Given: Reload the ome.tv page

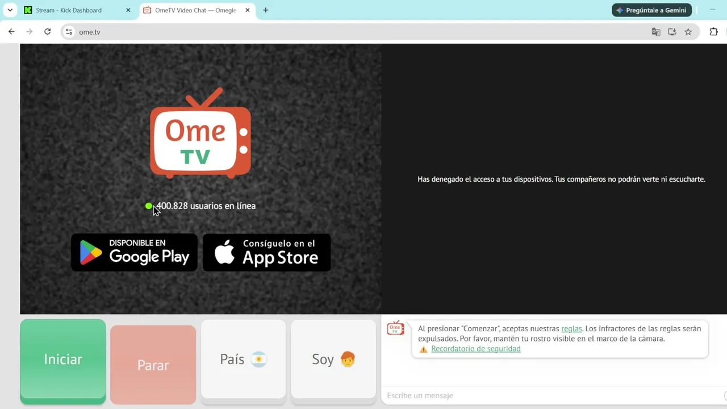Looking at the screenshot, I should [48, 32].
